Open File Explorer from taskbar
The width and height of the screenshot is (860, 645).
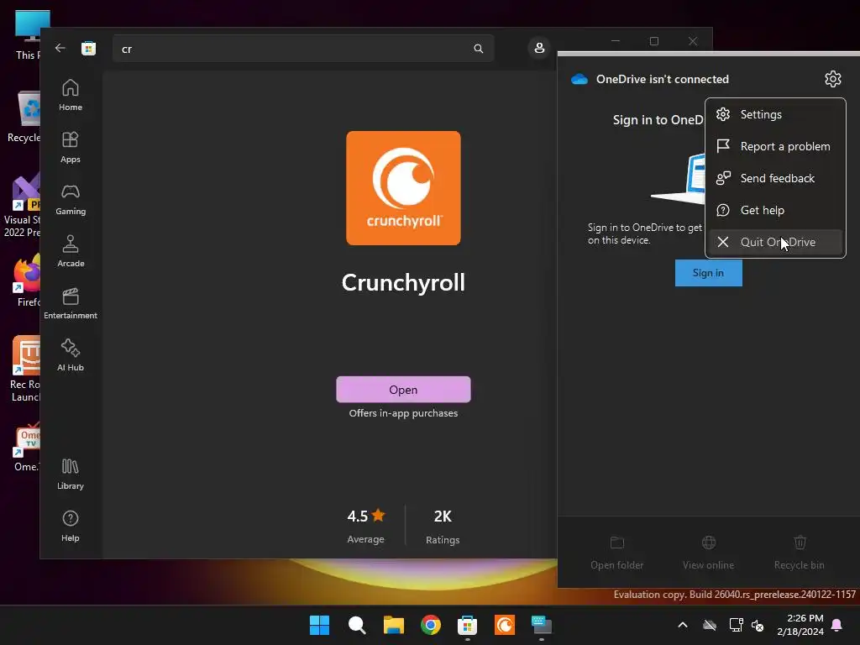(x=393, y=625)
